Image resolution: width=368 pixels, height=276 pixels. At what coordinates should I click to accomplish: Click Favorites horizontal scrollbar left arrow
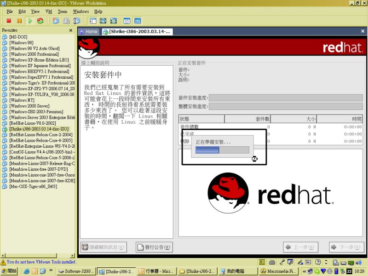3,256
